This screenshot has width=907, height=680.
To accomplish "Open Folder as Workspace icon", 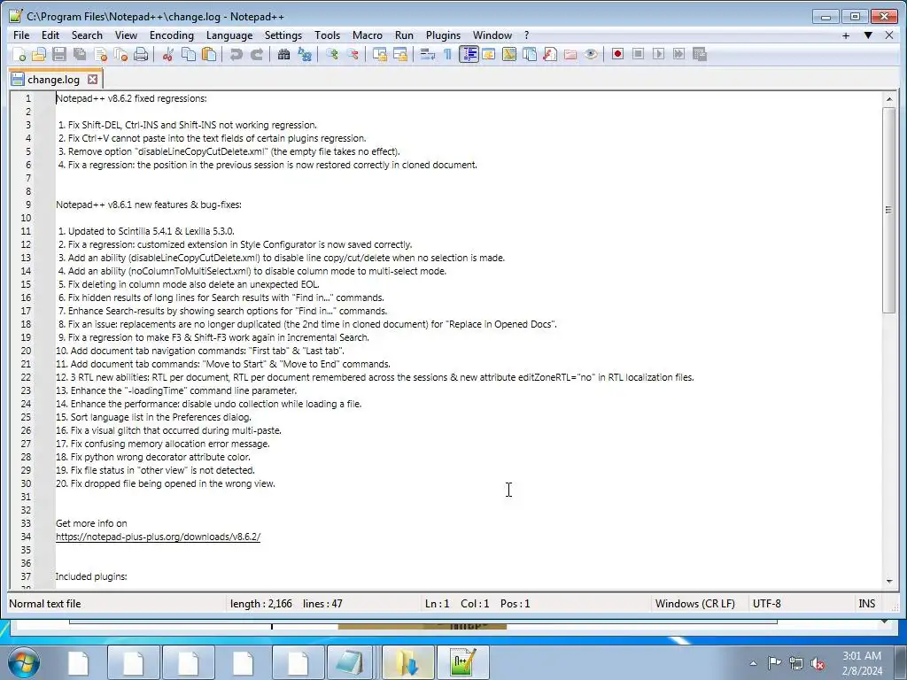I will tap(570, 54).
